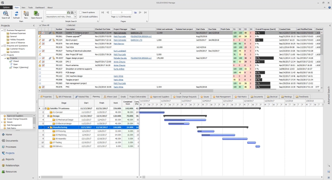This screenshot has width=332, height=180.
Task: Collapse the Business Management tree node
Action: (x=2, y=30)
